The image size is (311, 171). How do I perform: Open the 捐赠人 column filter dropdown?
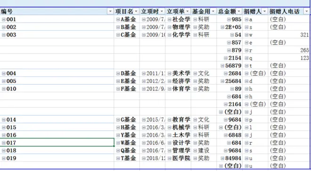(265, 11)
